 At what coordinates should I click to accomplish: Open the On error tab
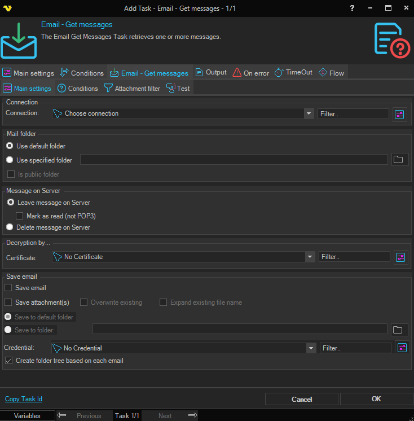(x=250, y=73)
